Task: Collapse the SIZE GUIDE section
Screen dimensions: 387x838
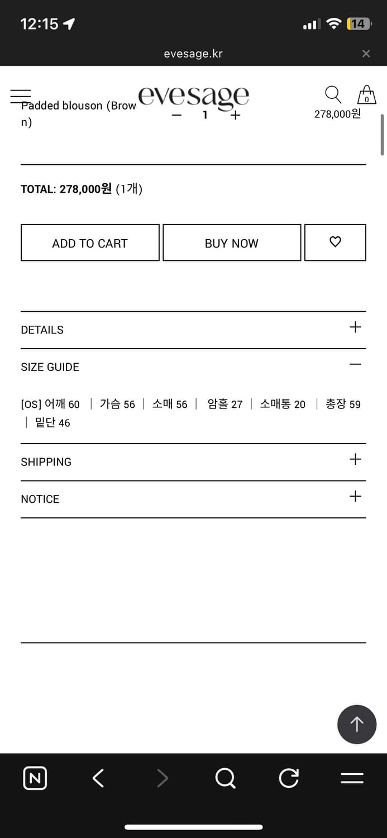Action: [x=355, y=364]
